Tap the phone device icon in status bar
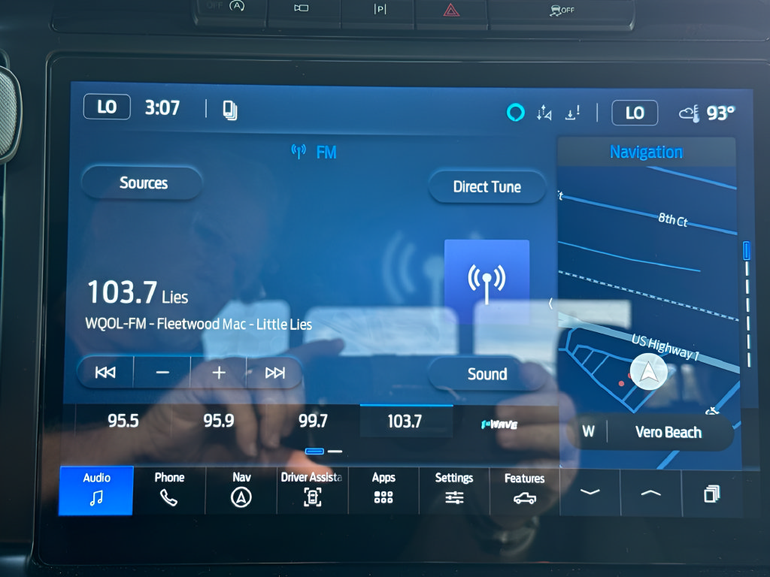The height and width of the screenshot is (577, 770). click(x=230, y=110)
